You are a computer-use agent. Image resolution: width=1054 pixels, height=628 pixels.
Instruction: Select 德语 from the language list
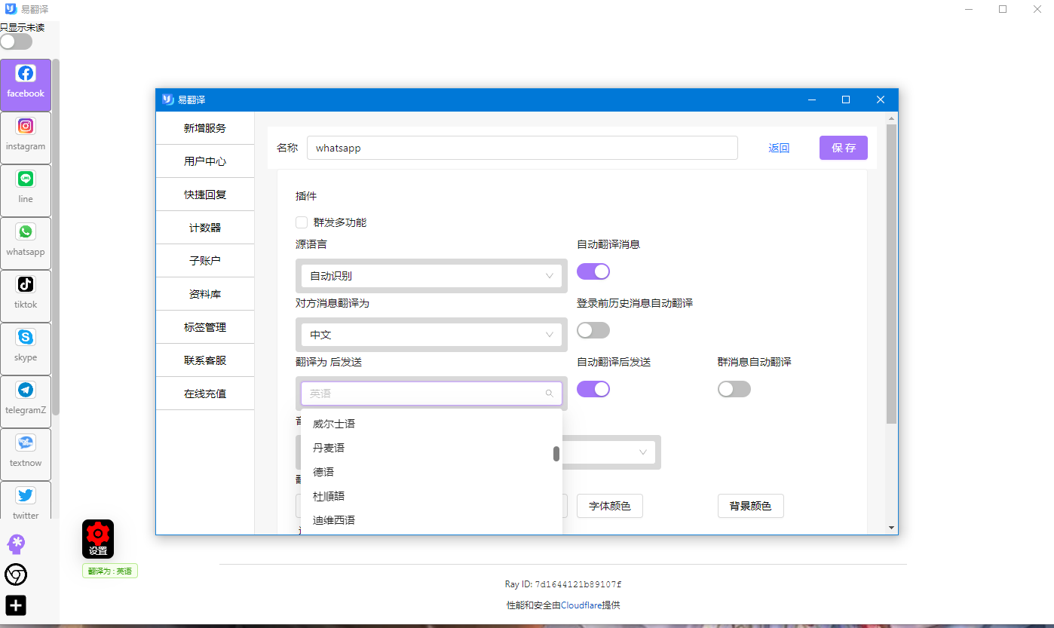pos(323,471)
